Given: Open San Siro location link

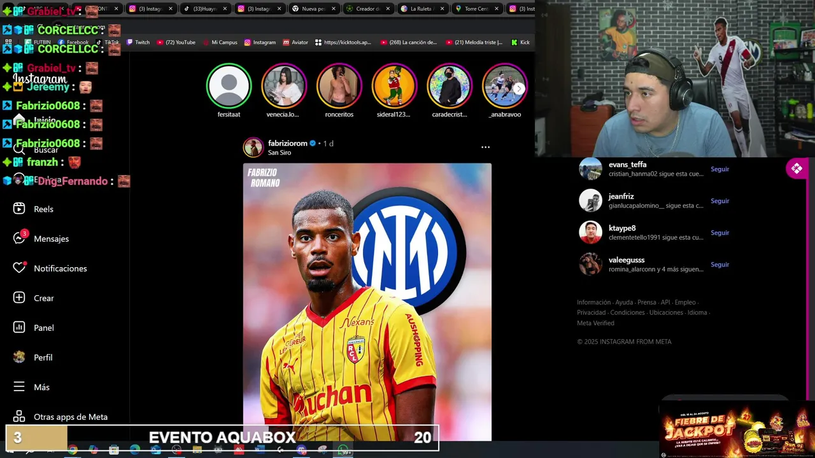Looking at the screenshot, I should pyautogui.click(x=280, y=153).
